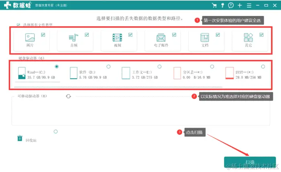Select the 回收站 recycle bin radio button
281x172 pixels.
[x=55, y=132]
